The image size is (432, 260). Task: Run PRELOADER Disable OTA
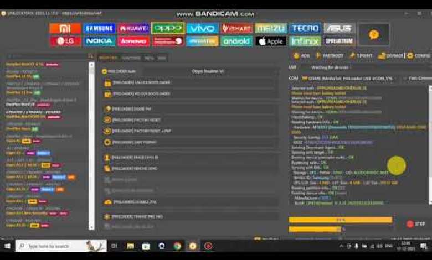click(190, 202)
